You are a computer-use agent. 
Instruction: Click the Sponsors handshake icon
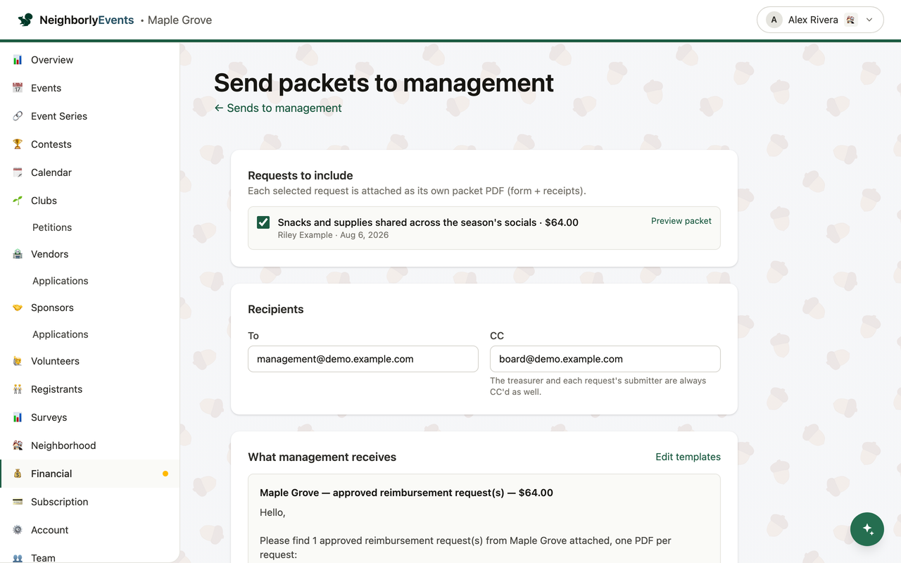tap(18, 308)
